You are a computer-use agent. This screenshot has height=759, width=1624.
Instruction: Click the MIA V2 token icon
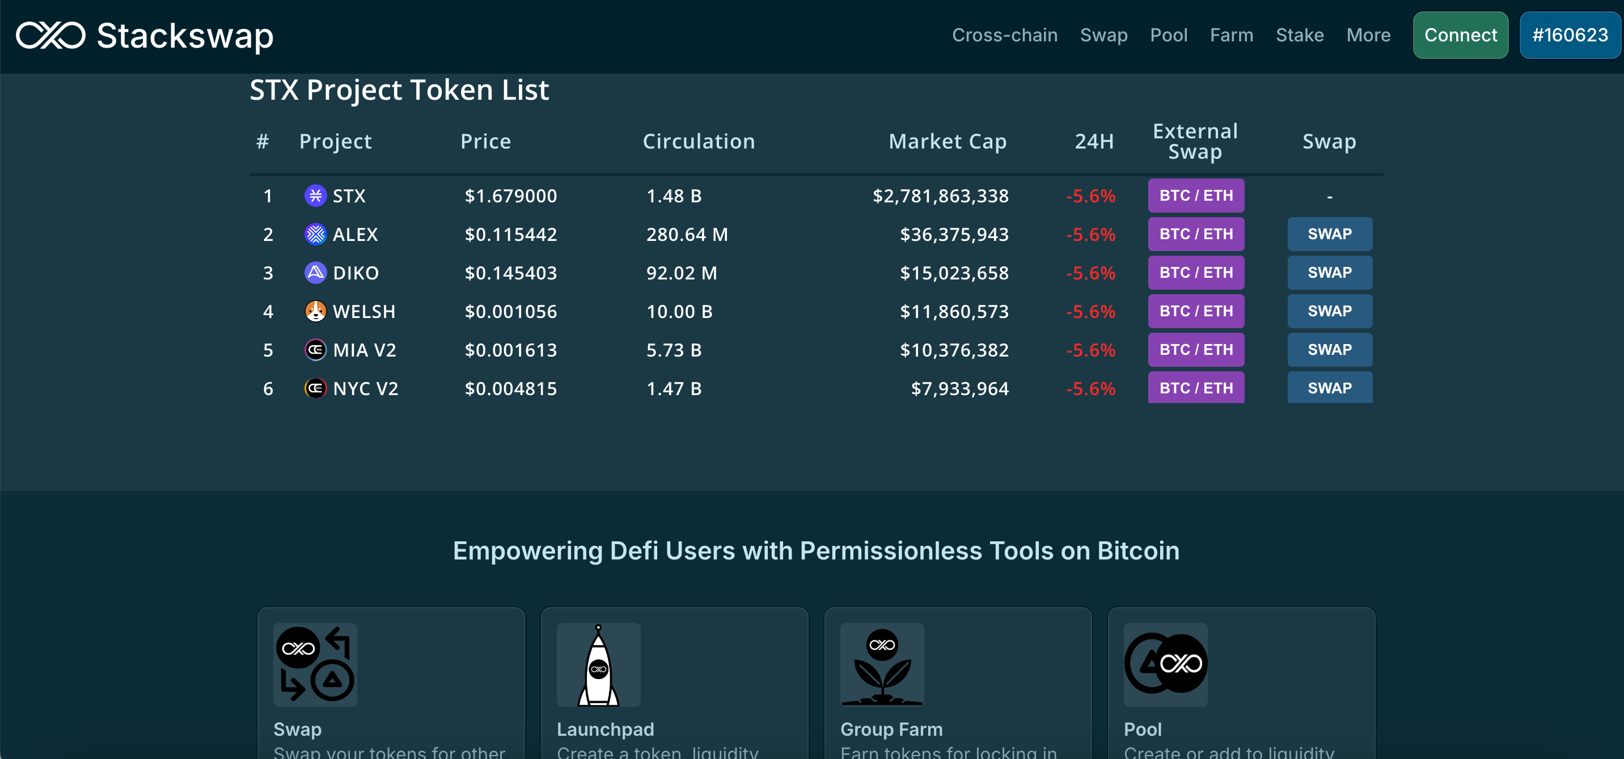(x=315, y=349)
